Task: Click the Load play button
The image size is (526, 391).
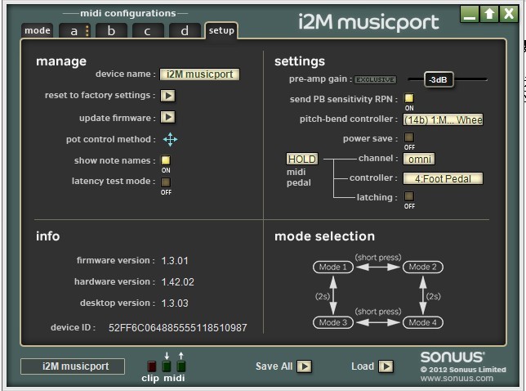Action: tap(386, 366)
